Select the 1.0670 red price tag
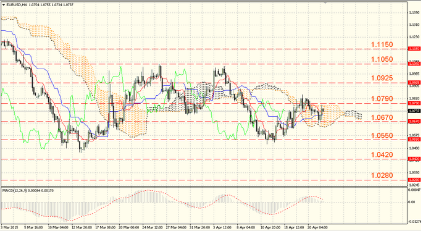Image resolution: width=423 pixels, height=231 pixels. tap(414, 122)
